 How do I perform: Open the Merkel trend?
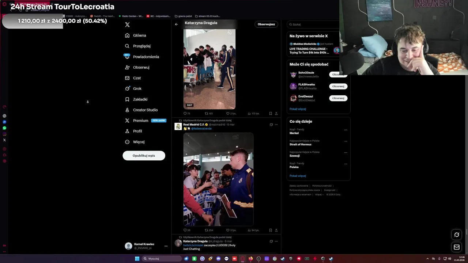pos(294,133)
